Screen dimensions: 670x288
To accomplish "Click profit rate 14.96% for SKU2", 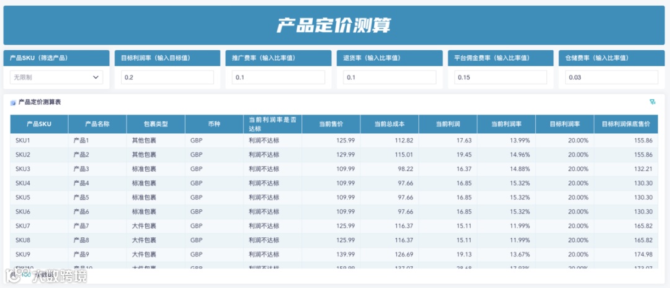I will 521,154.
